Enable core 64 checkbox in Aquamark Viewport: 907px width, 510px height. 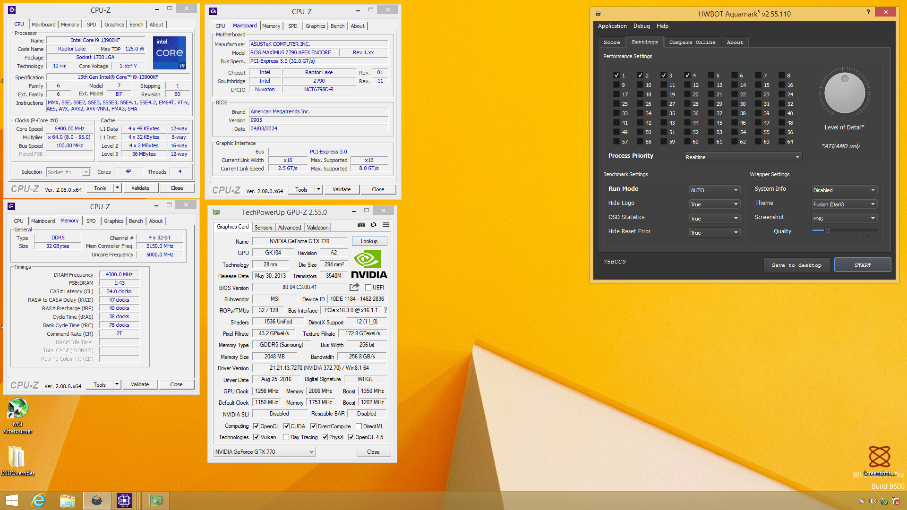coord(782,141)
